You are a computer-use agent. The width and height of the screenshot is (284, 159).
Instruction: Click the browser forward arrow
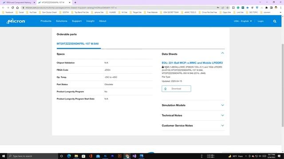(x=8, y=8)
